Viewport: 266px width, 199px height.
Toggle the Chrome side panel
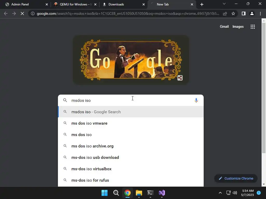[x=244, y=13]
